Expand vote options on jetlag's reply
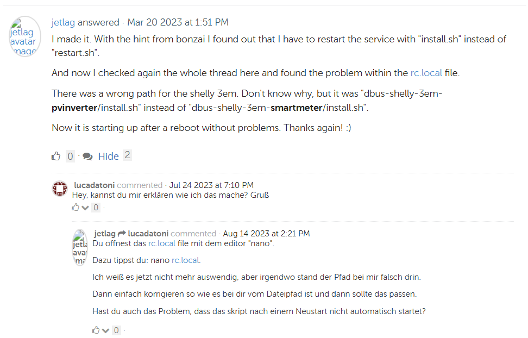The width and height of the screenshot is (528, 338). (x=105, y=330)
